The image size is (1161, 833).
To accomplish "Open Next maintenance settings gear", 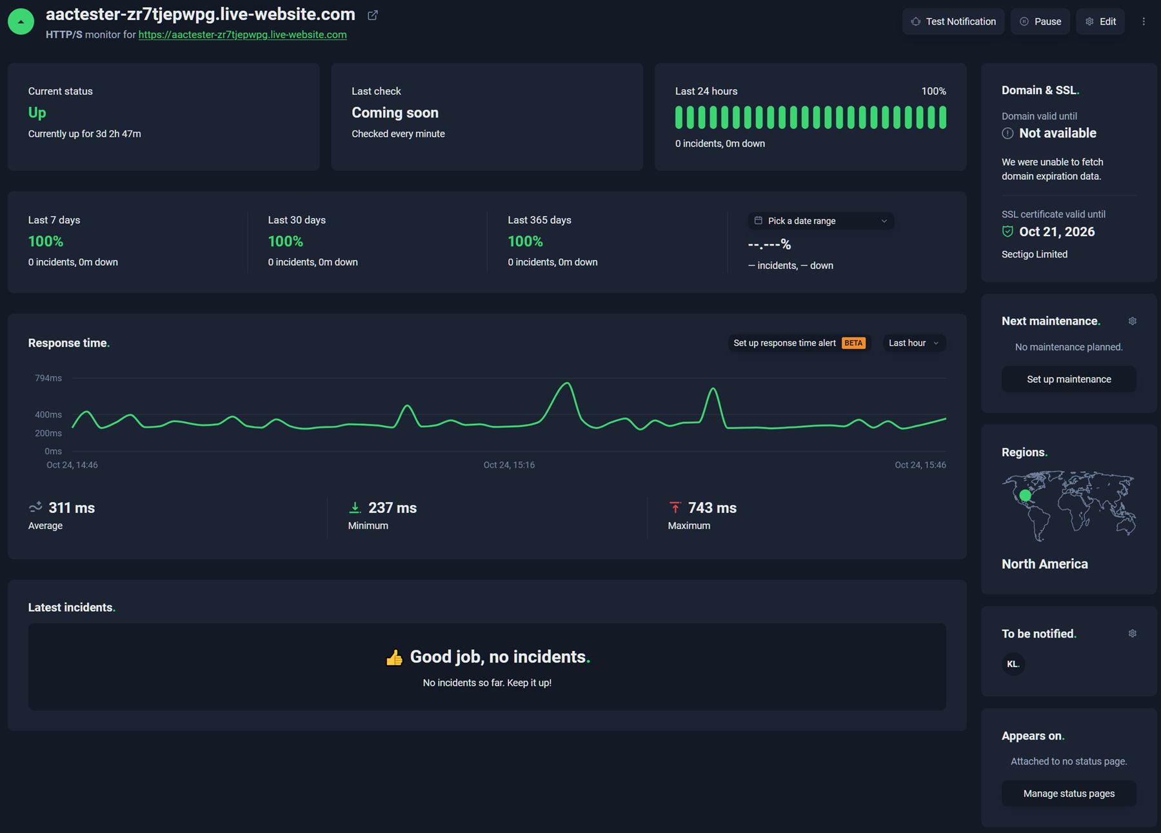I will tap(1132, 321).
